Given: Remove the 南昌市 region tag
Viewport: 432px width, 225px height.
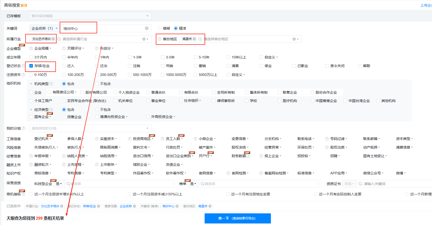Looking at the screenshot, I should point(194,39).
